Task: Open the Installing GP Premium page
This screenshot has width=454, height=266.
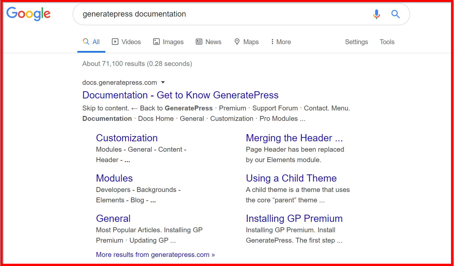Action: tap(294, 218)
